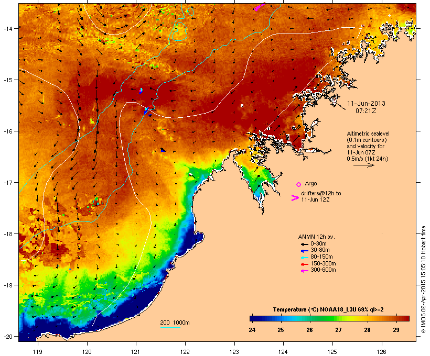Click the latitude axis label -20
Screen dimensions: 430x356
pos(8,337)
